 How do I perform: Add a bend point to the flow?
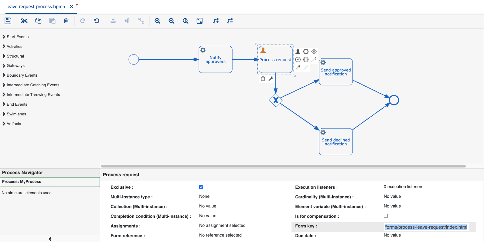click(x=216, y=21)
